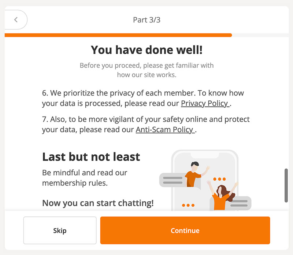Click the upper orange typing dots

tap(219, 179)
